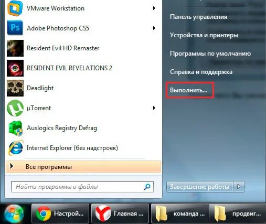
Task: Launch RESIDENT EVIL REVELATIONS 2 icon
Action: point(15,68)
